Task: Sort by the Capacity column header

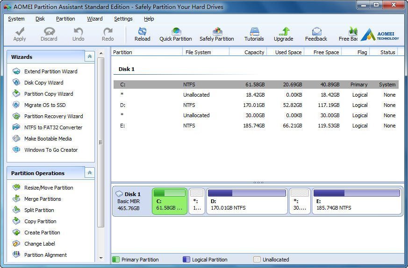Action: click(x=248, y=52)
